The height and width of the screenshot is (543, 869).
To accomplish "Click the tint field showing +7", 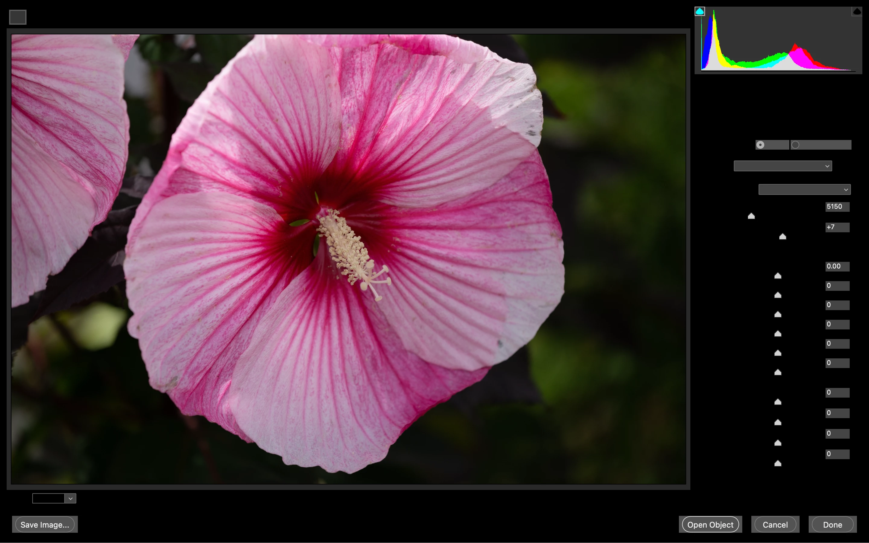I will tap(837, 227).
